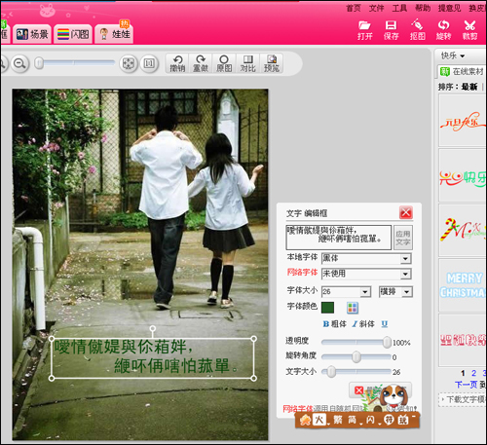Undo last edit with 撤销
The height and width of the screenshot is (445, 487).
(177, 63)
